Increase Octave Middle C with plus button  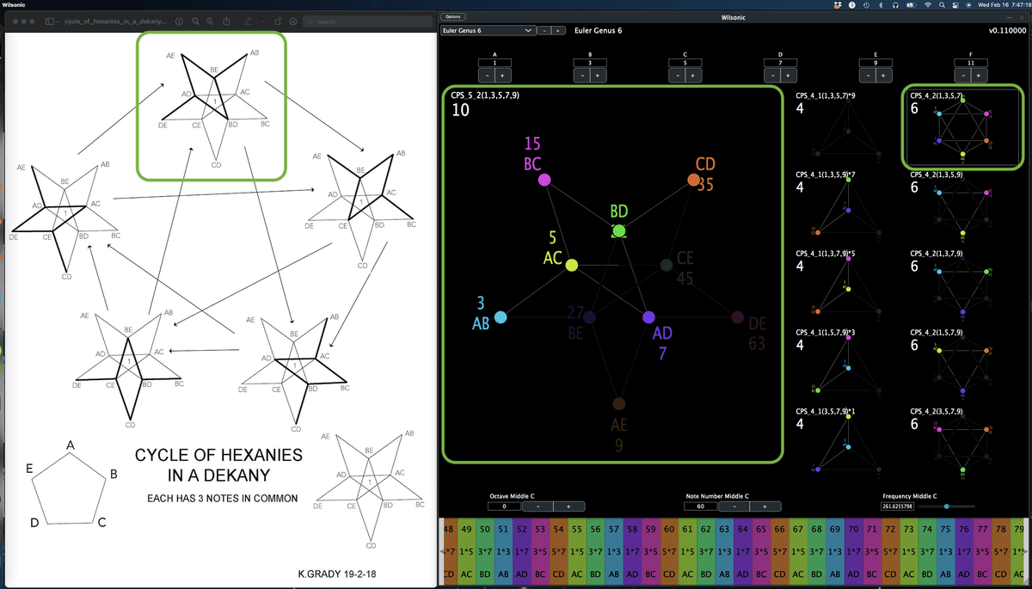[568, 506]
